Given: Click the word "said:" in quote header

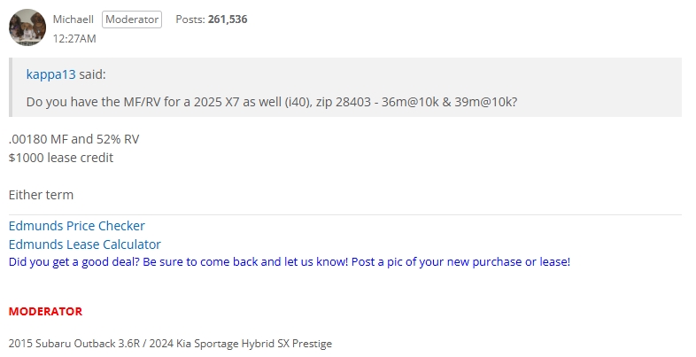Looking at the screenshot, I should (x=92, y=74).
